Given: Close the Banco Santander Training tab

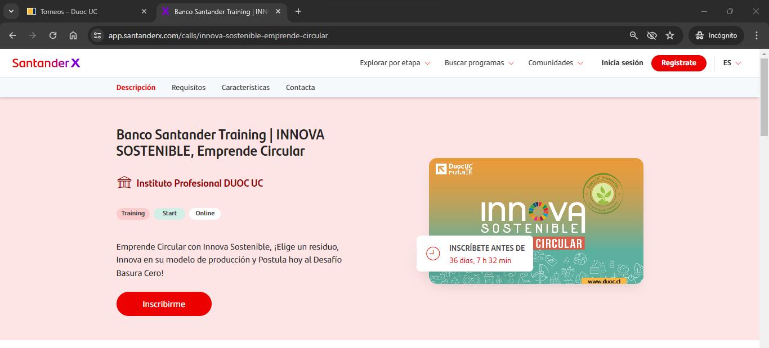Looking at the screenshot, I should coord(278,11).
